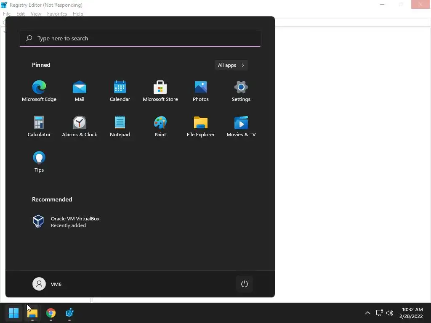Launch the Mail app
The width and height of the screenshot is (431, 323).
tap(80, 91)
